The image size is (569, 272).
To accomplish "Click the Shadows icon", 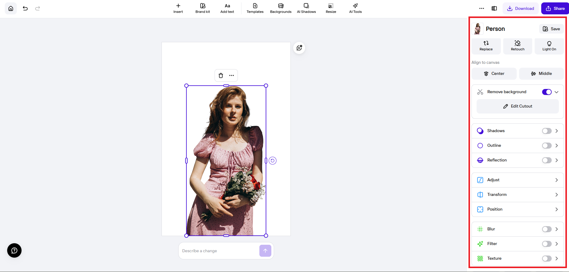I will coord(480,131).
